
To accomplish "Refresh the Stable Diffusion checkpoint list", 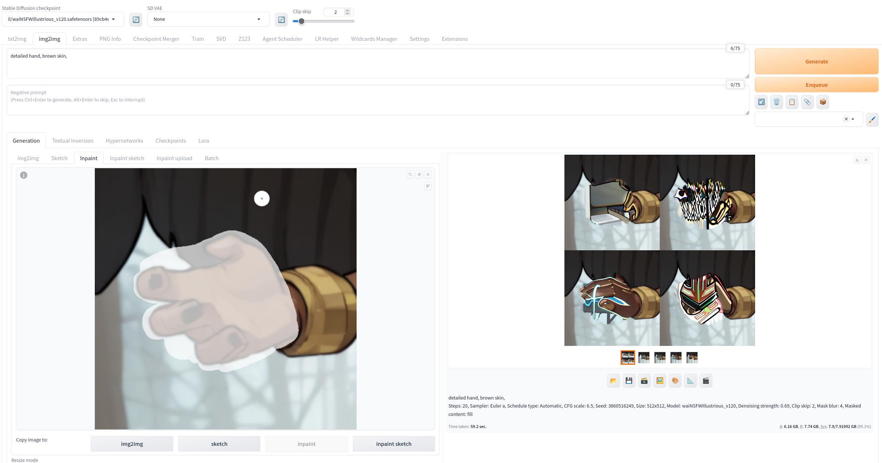I will click(x=136, y=19).
